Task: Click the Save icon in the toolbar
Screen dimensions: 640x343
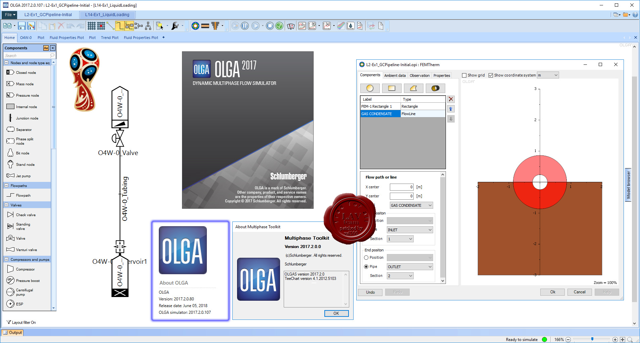Action: 22,26
